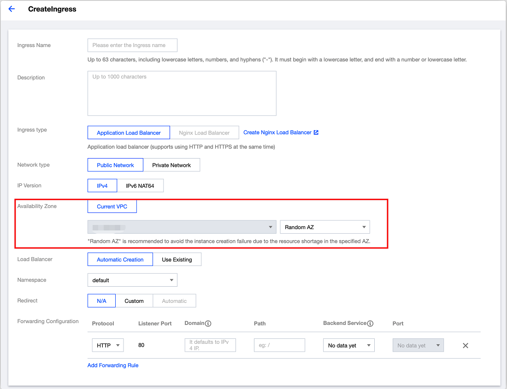Open the external link icon beside Create Nginx Load Balancer

(316, 132)
